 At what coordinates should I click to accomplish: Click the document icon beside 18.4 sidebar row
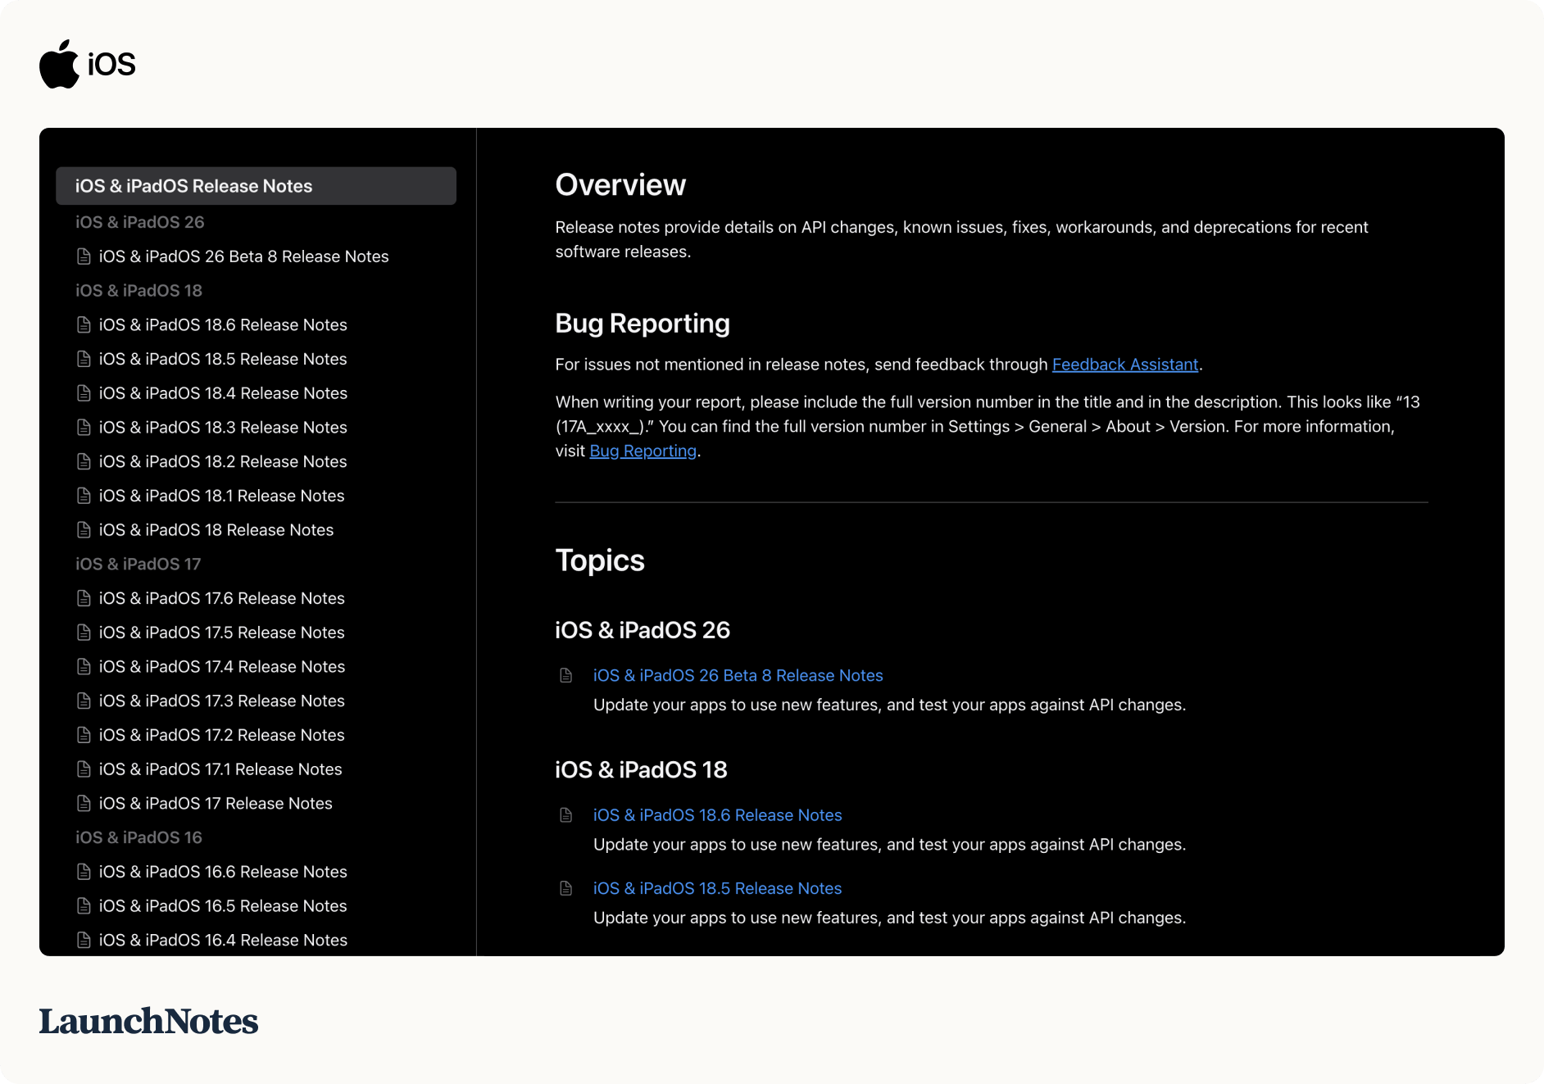pyautogui.click(x=84, y=393)
